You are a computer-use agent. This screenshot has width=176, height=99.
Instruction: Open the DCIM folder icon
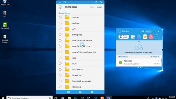pos(67,64)
